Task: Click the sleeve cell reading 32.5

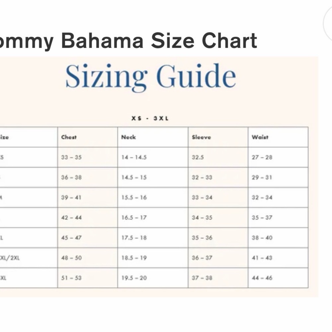Action: [218, 157]
